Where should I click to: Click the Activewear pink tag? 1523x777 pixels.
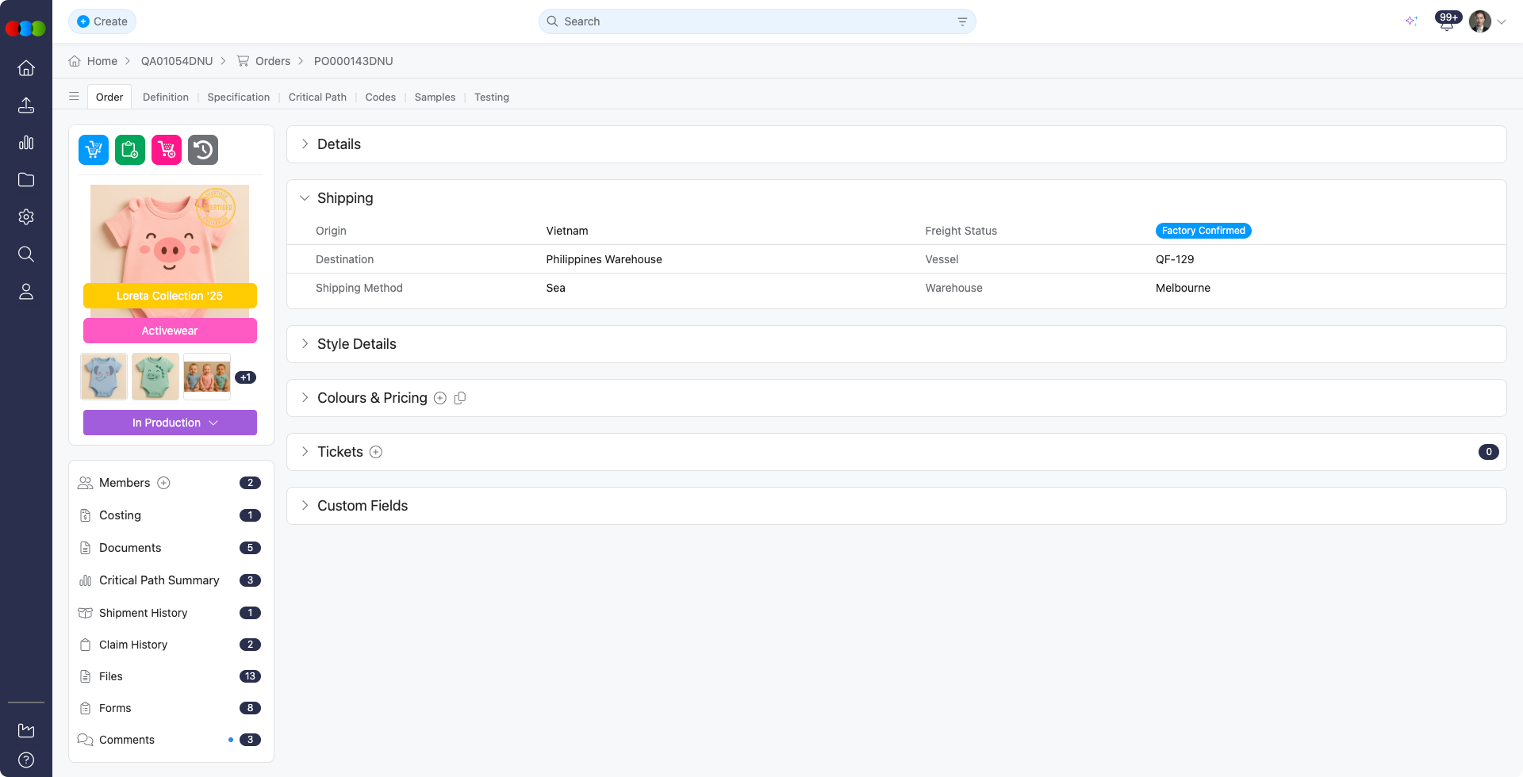pyautogui.click(x=170, y=331)
